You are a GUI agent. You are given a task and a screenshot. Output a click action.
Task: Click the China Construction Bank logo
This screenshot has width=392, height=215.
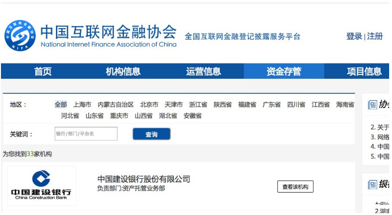[x=42, y=186]
